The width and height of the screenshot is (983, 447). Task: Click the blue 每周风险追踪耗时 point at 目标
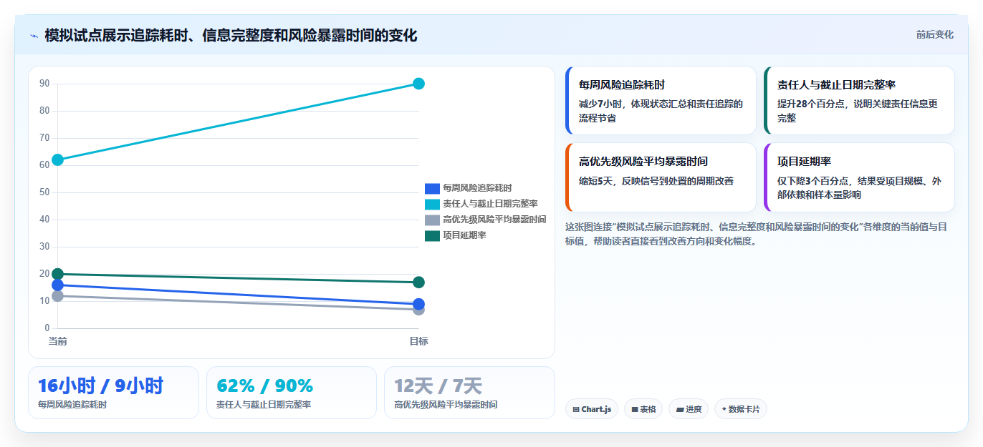(x=418, y=304)
